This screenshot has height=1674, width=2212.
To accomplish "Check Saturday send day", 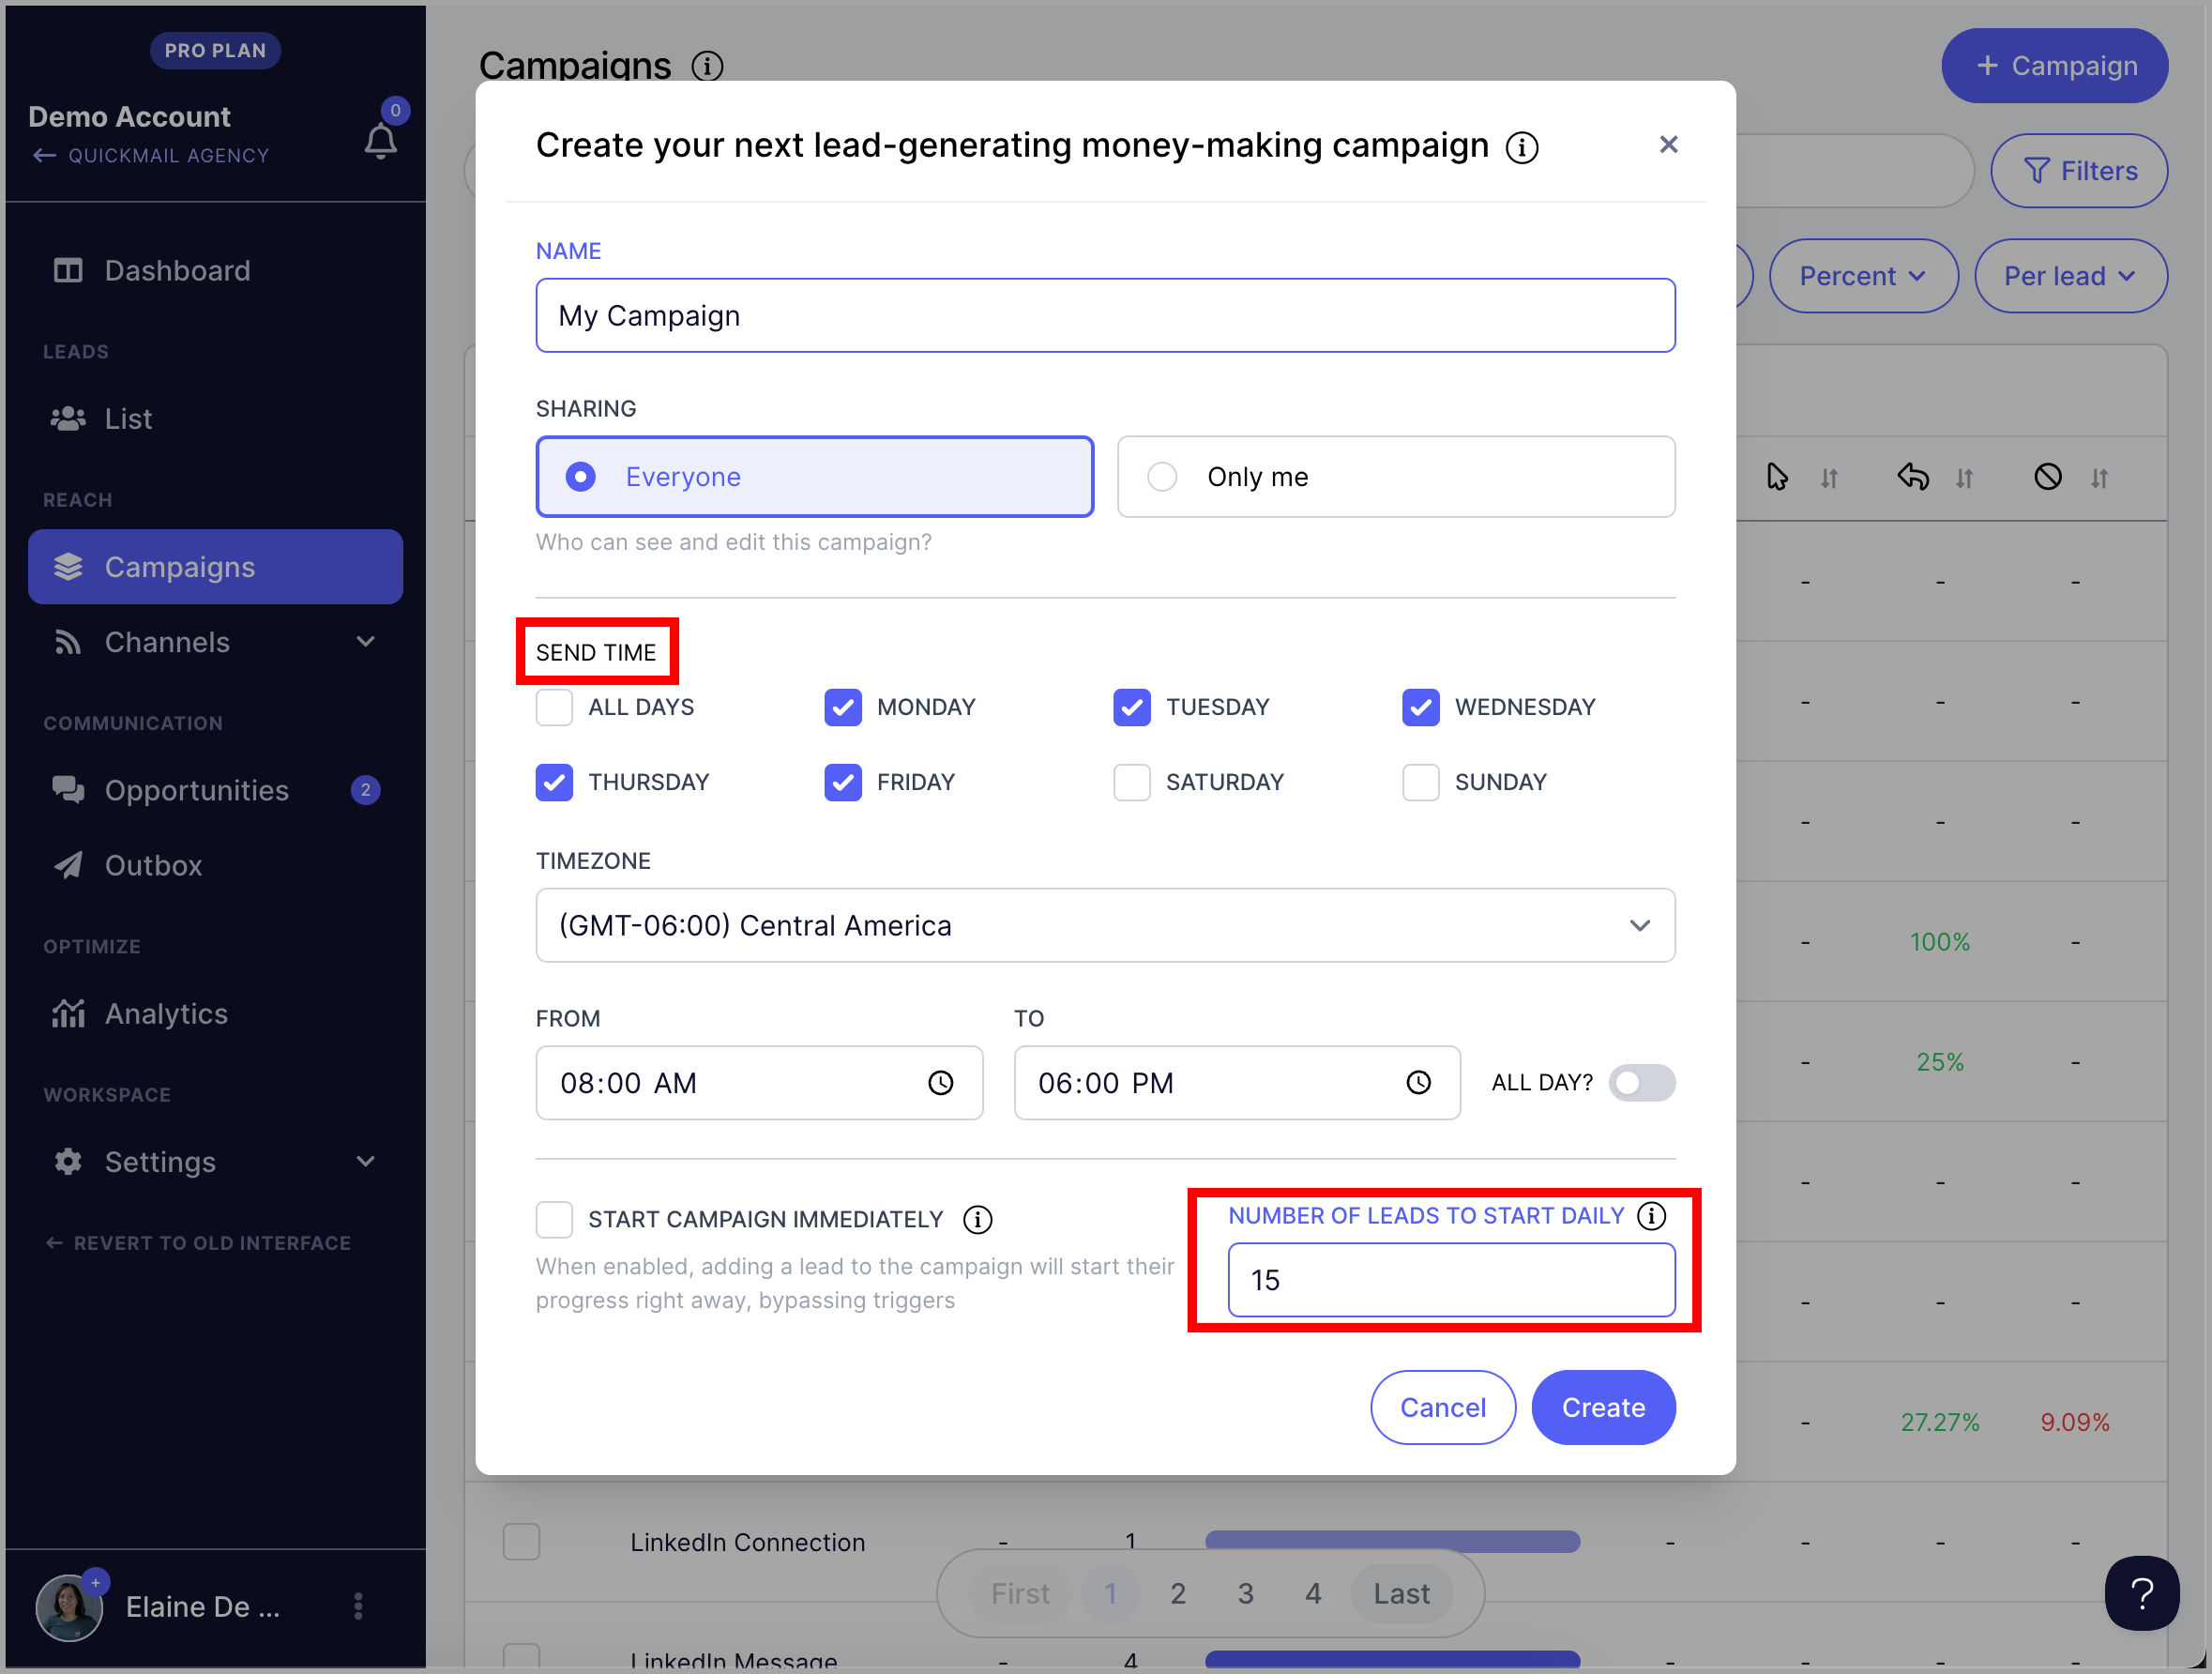I will click(1132, 782).
